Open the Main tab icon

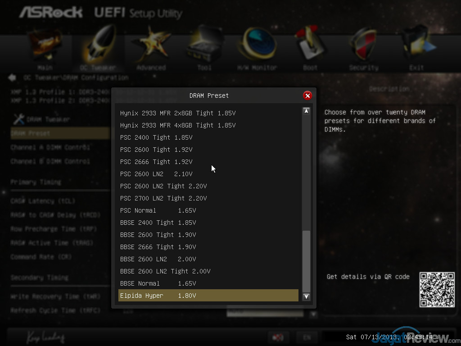[45, 45]
